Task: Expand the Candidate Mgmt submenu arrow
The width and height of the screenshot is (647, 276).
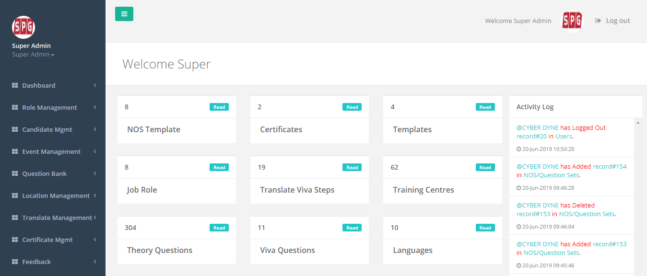Action: (95, 129)
